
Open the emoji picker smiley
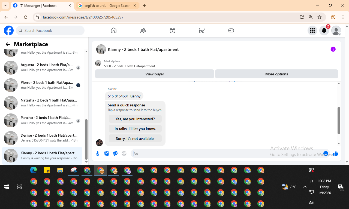[326, 153]
